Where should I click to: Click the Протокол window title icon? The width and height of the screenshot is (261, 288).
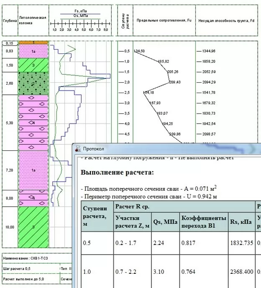pyautogui.click(x=78, y=149)
